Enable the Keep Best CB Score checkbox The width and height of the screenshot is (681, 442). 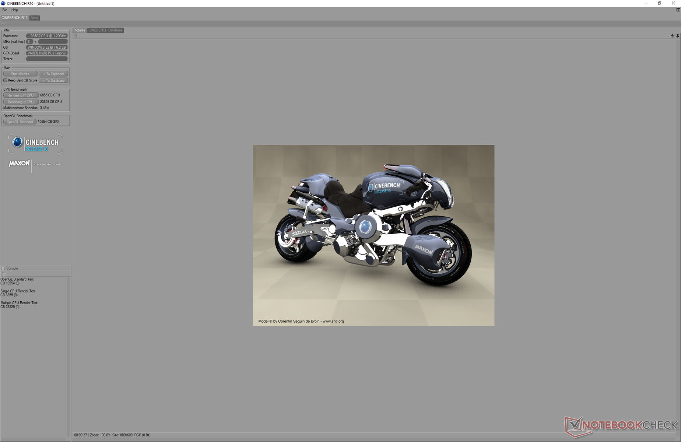pos(5,80)
